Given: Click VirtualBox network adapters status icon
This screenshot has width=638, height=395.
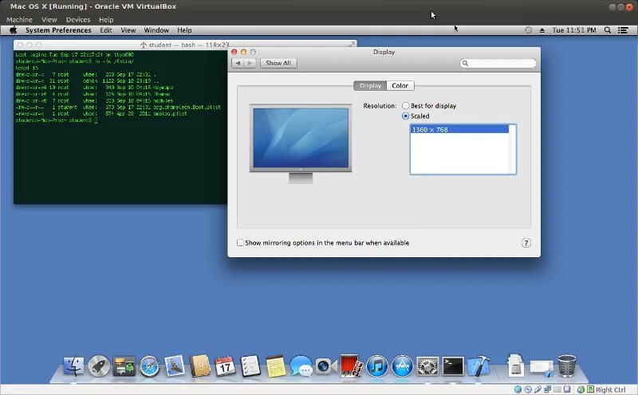Looking at the screenshot, I should click(547, 389).
